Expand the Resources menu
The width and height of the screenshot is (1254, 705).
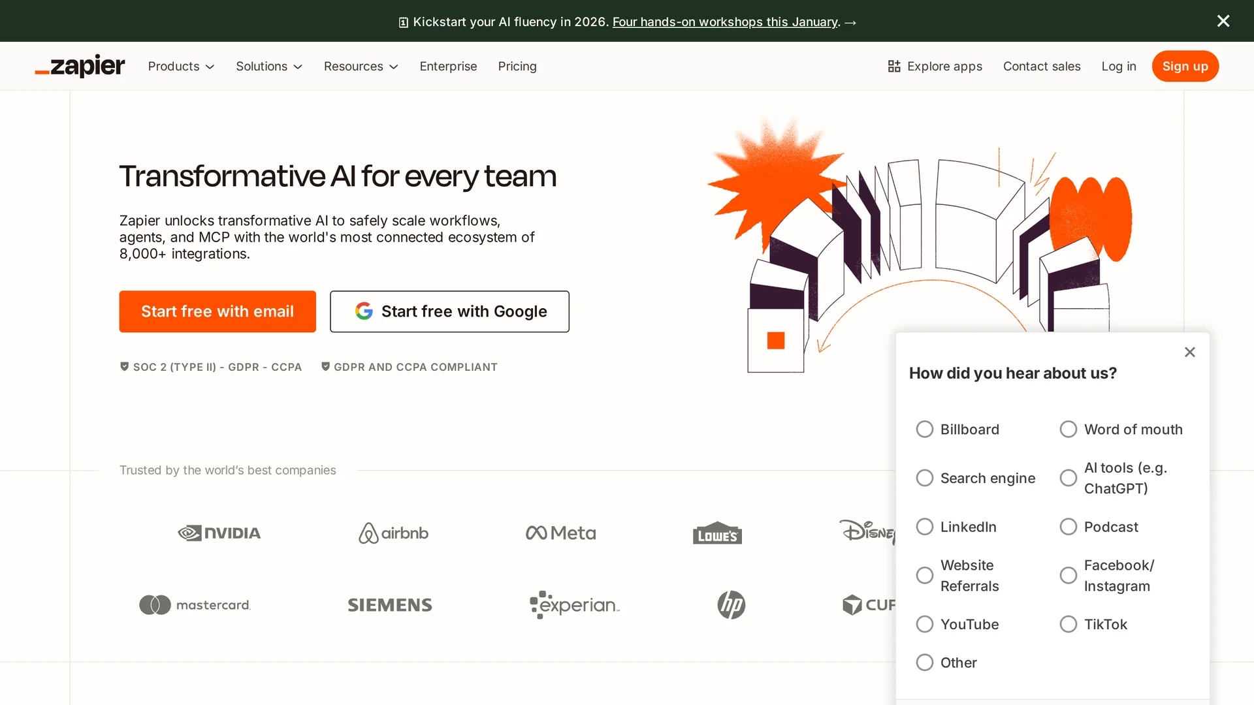click(361, 67)
